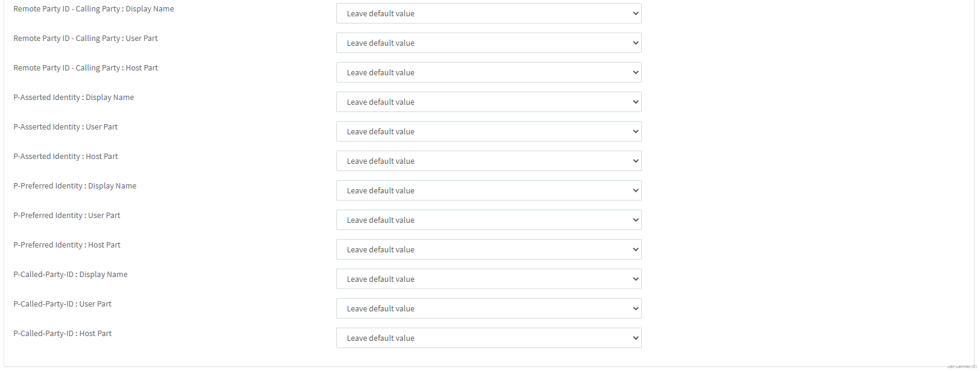Click the P-Preferred Identity : User Part label
The image size is (980, 371).
[67, 216]
